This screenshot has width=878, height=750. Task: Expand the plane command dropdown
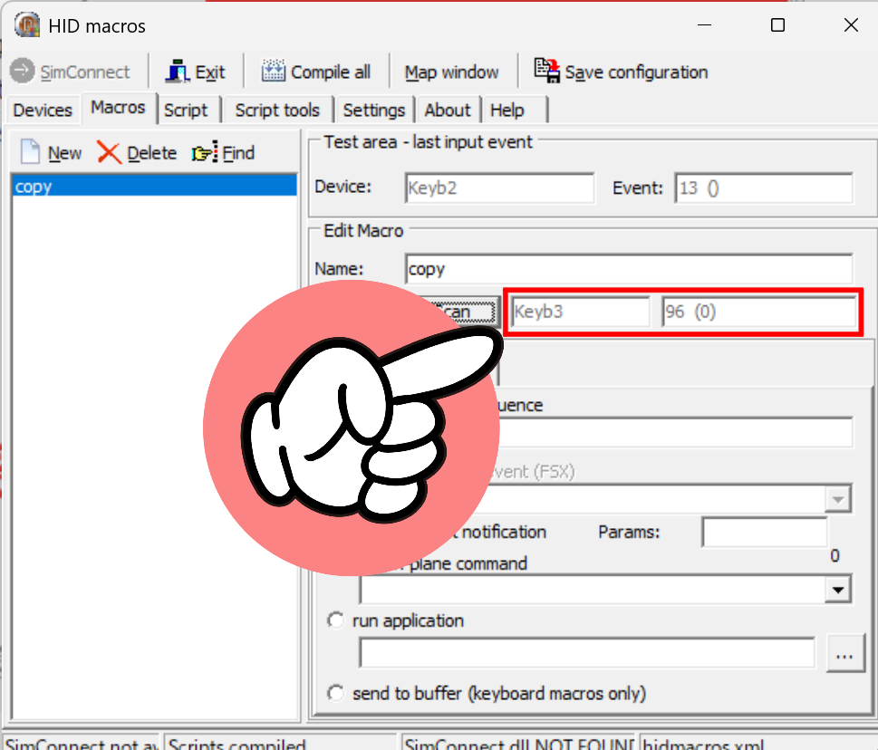840,591
